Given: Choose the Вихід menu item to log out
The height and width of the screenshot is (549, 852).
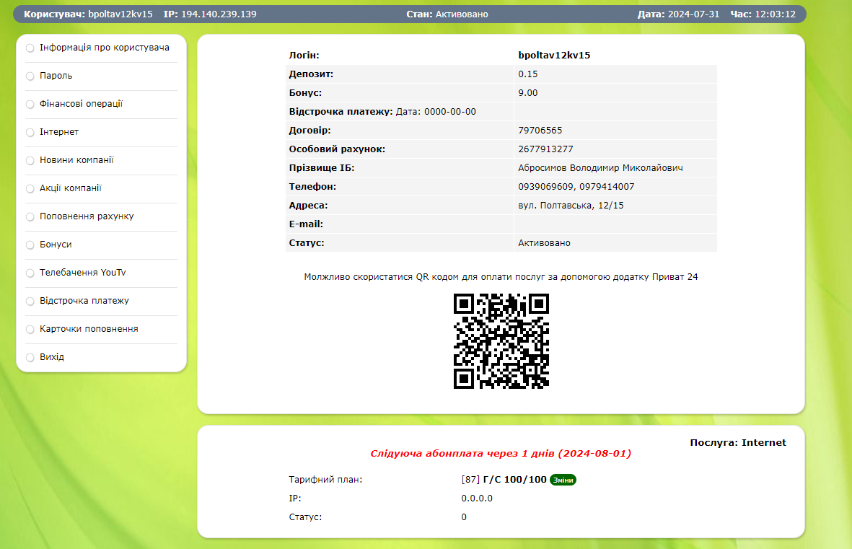Looking at the screenshot, I should (x=52, y=357).
